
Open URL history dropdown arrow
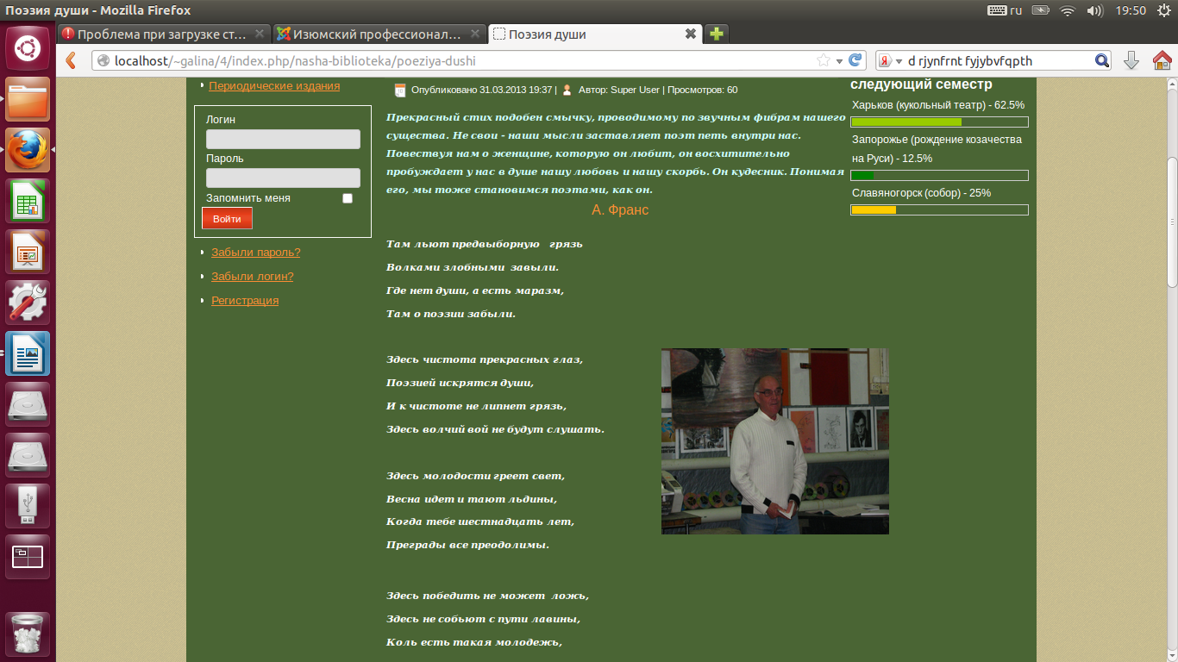coord(838,60)
